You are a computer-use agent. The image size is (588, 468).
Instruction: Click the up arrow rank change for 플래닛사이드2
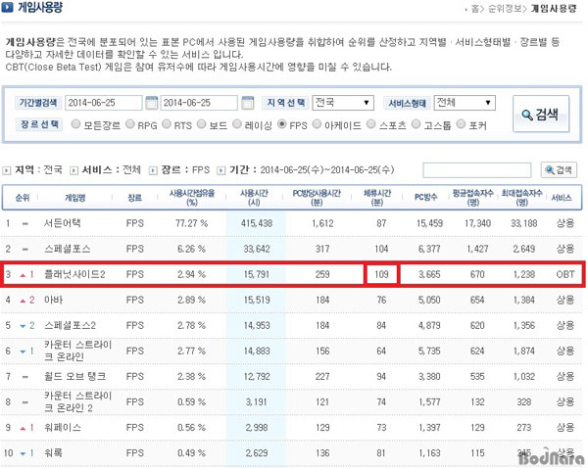click(x=23, y=275)
